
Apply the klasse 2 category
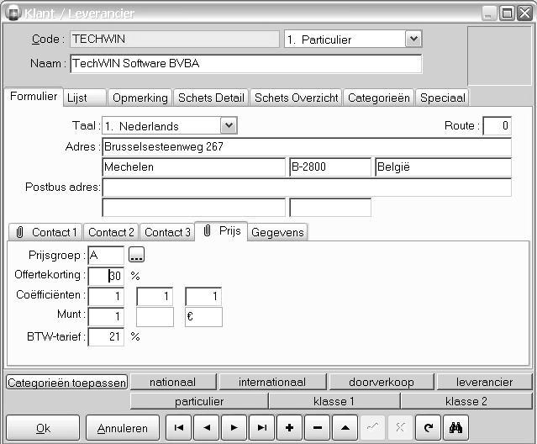pyautogui.click(x=466, y=401)
